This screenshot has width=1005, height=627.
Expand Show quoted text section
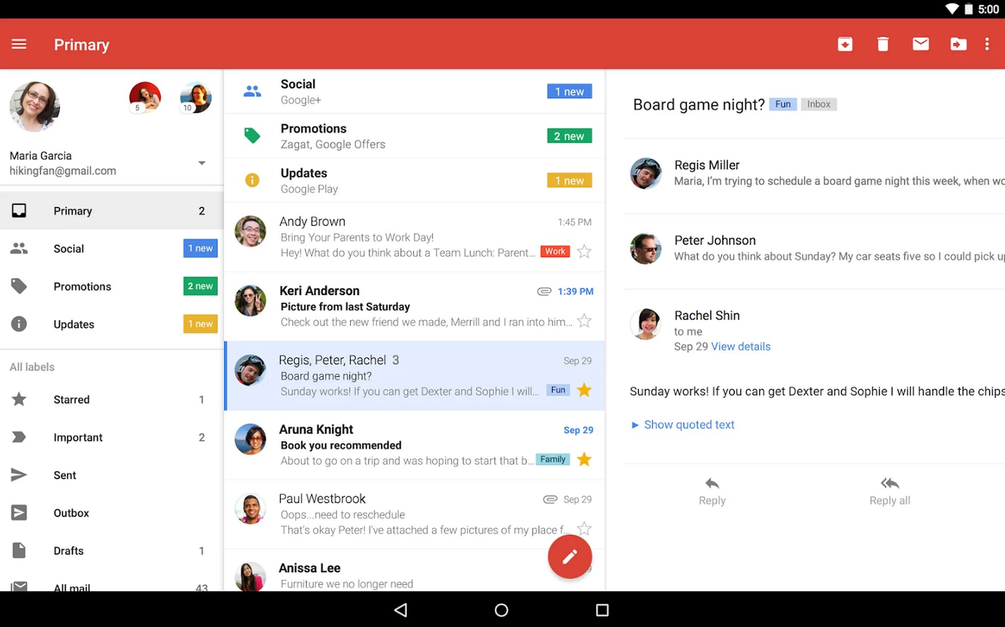point(682,424)
